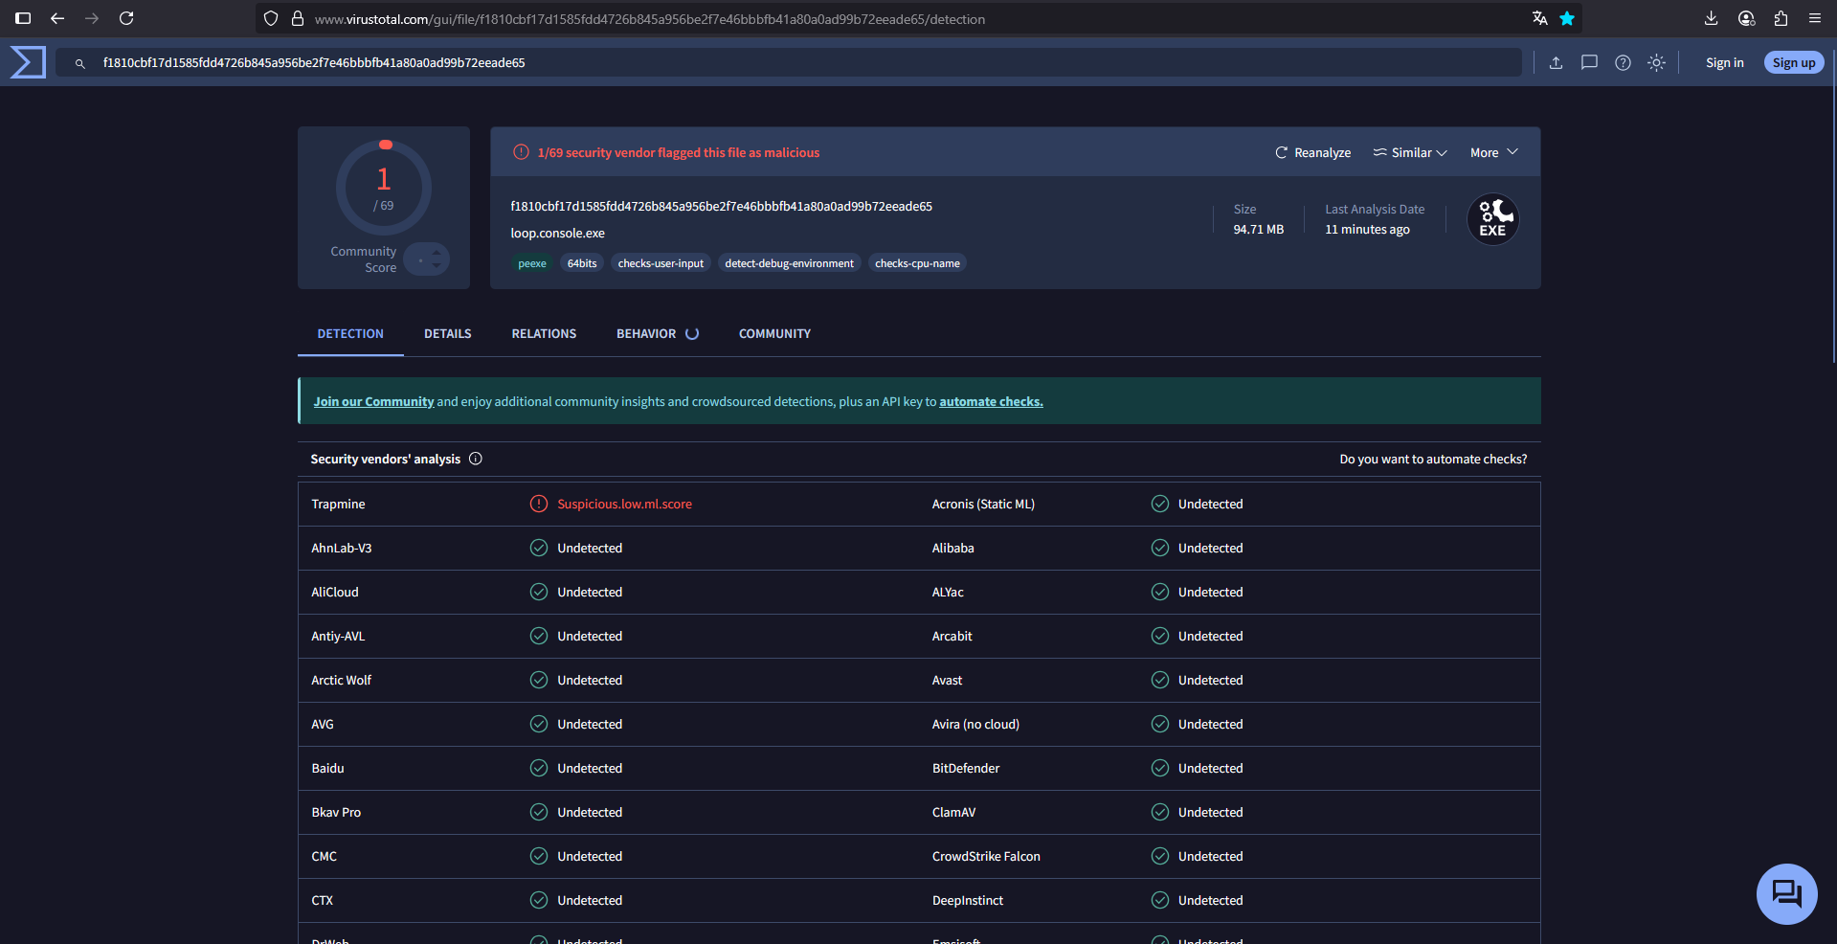Open tracking protection shield icon
This screenshot has height=944, width=1837.
click(x=271, y=18)
